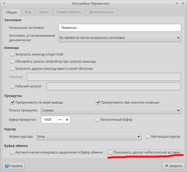Toggle Обновлять записи utmp/wtmp checkbox
Screen dimensions: 187x172
(x=12, y=62)
